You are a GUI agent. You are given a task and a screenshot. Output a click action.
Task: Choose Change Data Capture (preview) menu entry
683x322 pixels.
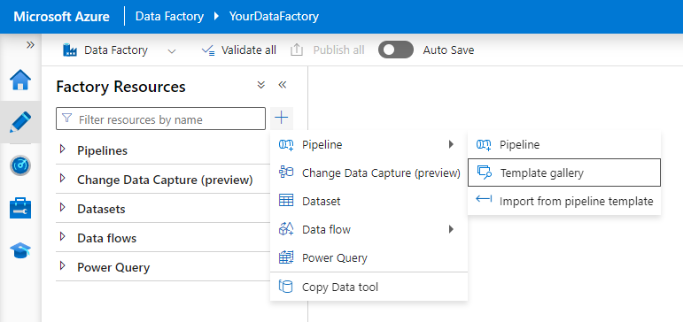[x=369, y=173]
